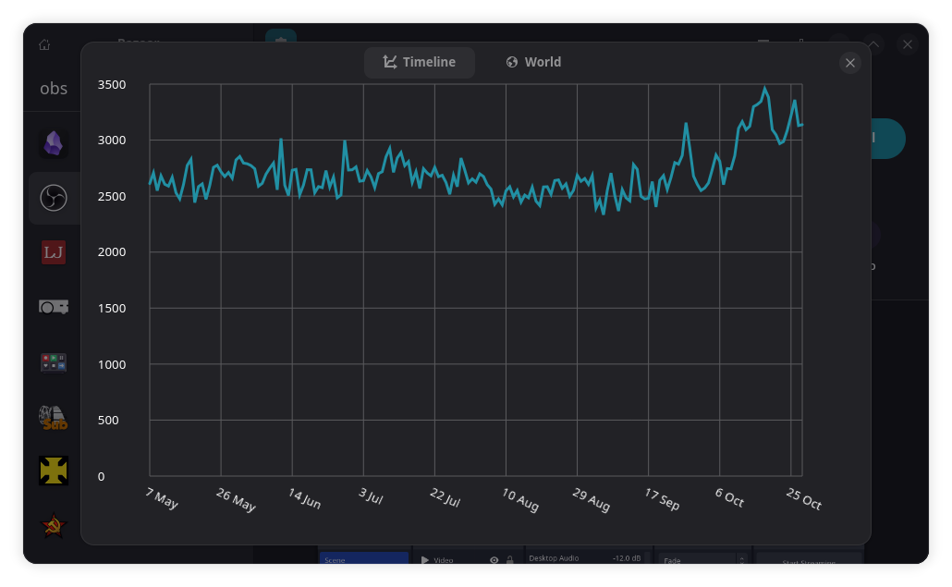Click the iron cross icon in the sidebar
The height and width of the screenshot is (587, 952).
pyautogui.click(x=53, y=471)
